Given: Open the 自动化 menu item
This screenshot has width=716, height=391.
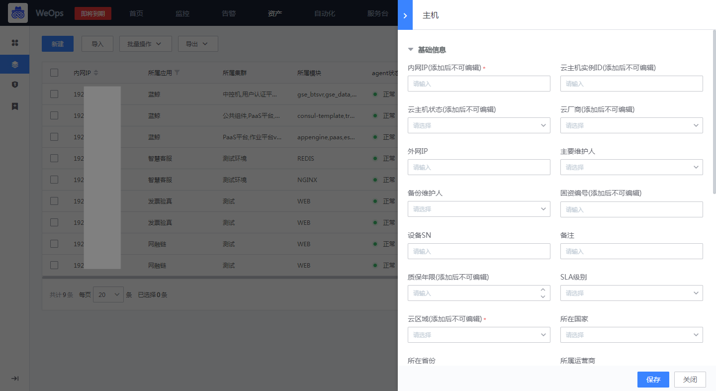Looking at the screenshot, I should [324, 13].
